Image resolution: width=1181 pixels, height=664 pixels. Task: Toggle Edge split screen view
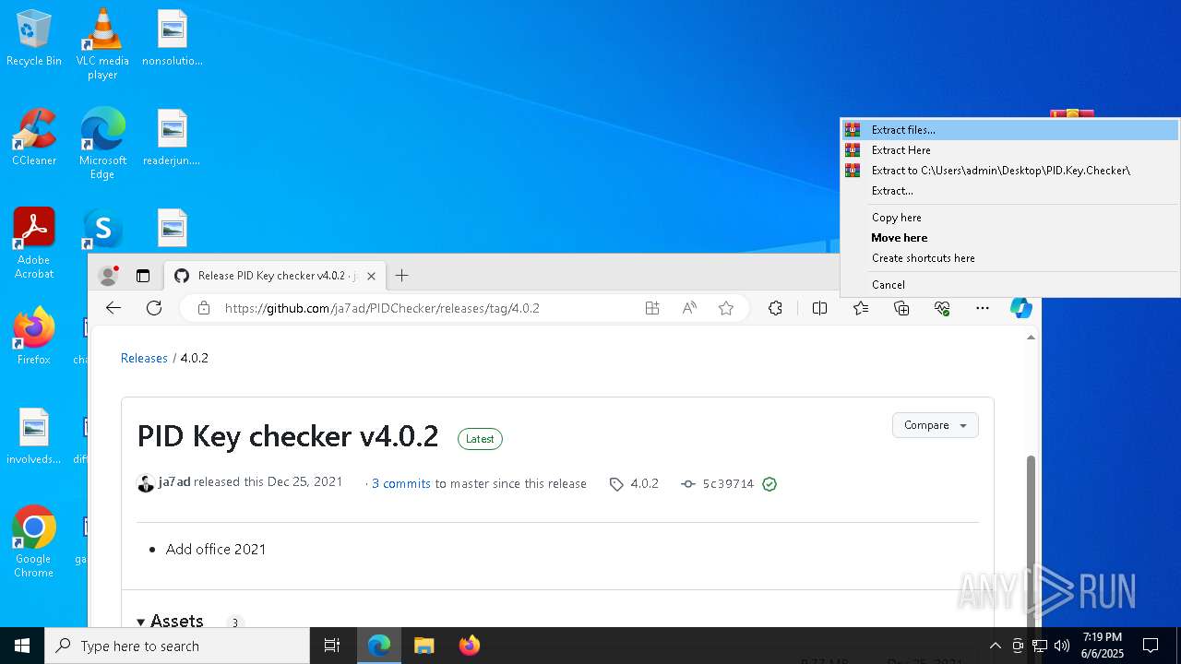tap(819, 308)
